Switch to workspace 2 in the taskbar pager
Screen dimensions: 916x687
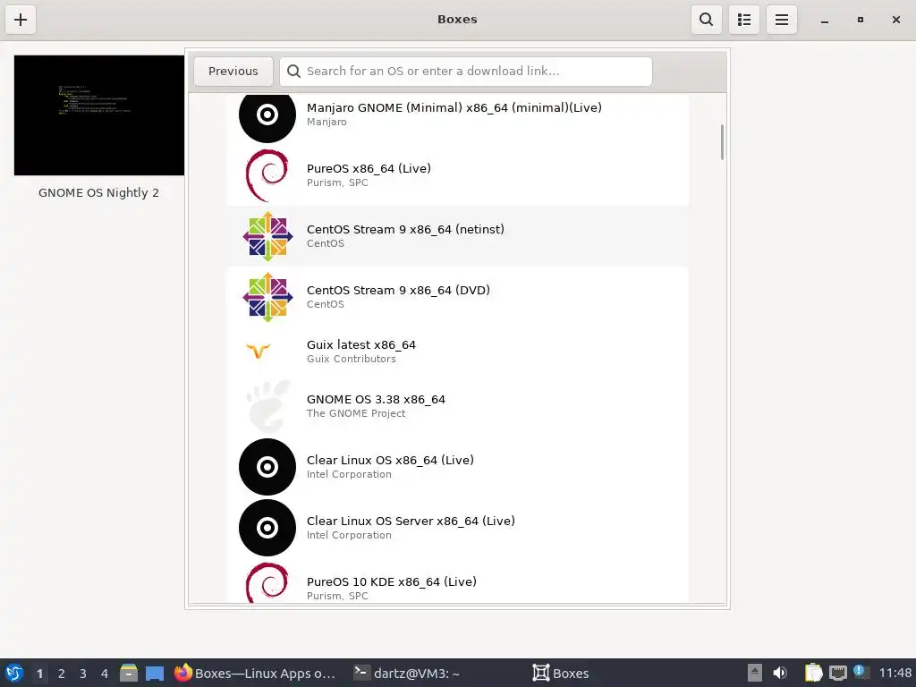pyautogui.click(x=62, y=674)
